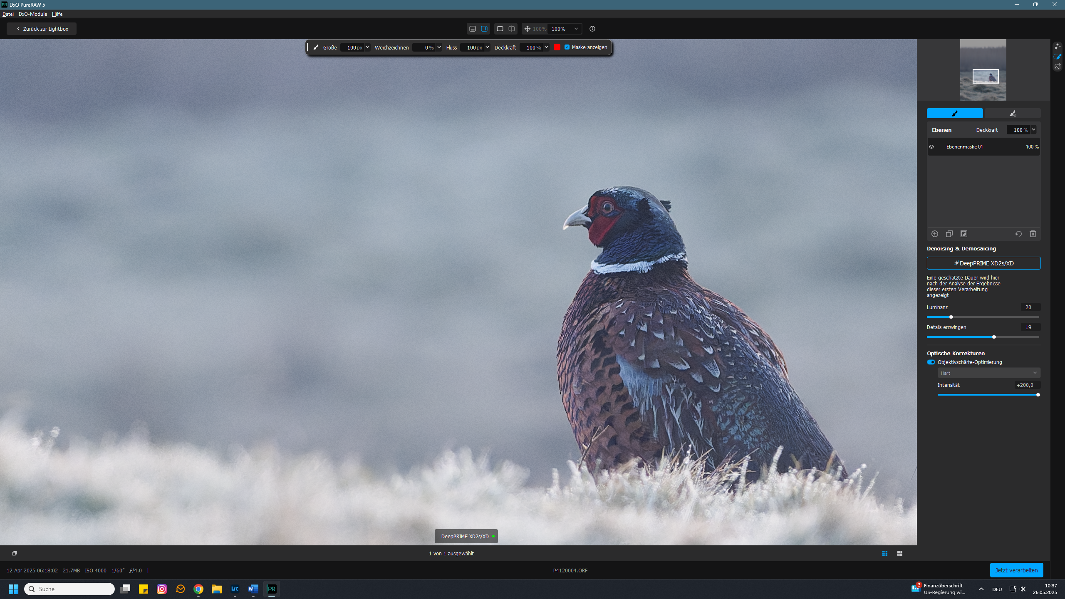Open the Hilfe menu
Screen dimensions: 1065x599
pos(57,14)
